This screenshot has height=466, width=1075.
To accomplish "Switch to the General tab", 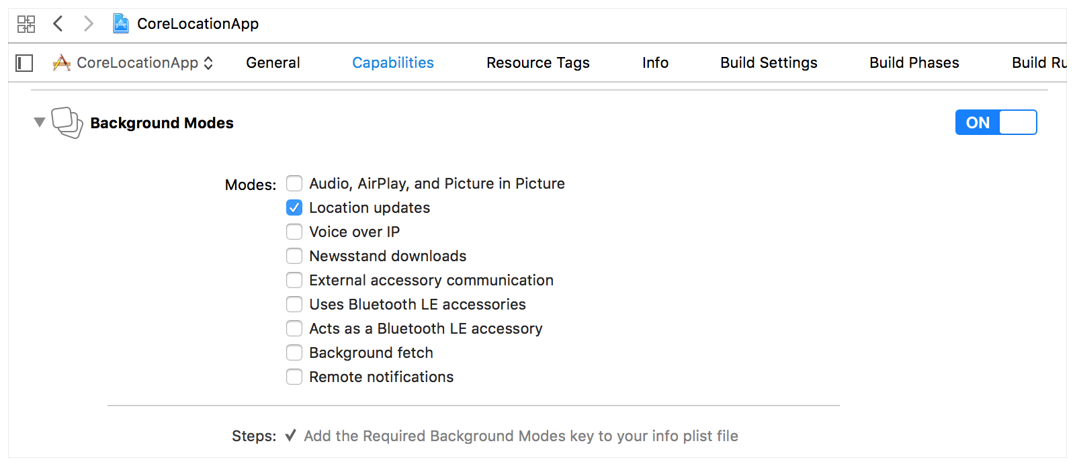I will coord(273,62).
